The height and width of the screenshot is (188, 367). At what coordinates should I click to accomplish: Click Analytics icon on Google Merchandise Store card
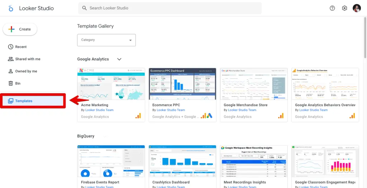point(281,116)
